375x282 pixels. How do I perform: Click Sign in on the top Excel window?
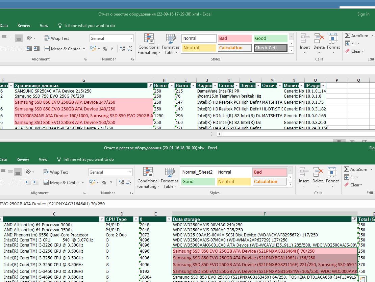(x=363, y=14)
